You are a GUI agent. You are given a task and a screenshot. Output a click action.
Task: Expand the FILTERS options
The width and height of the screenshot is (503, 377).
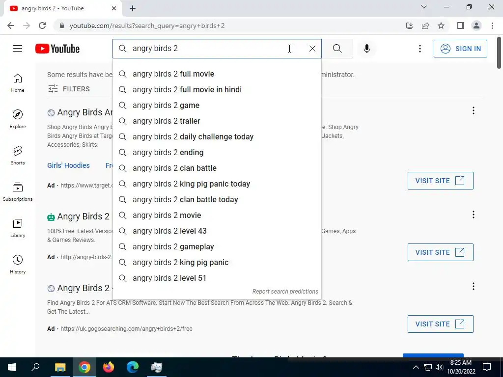coord(69,89)
